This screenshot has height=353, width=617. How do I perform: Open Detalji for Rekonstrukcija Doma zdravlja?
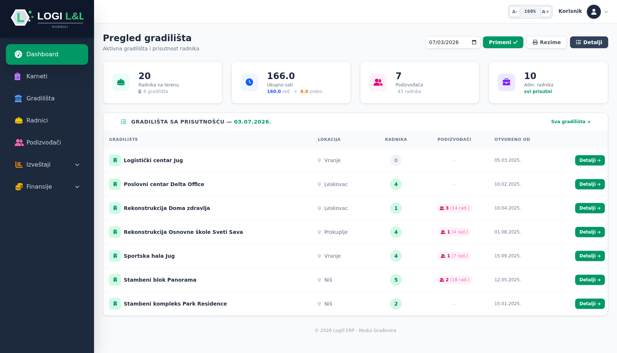(590, 208)
